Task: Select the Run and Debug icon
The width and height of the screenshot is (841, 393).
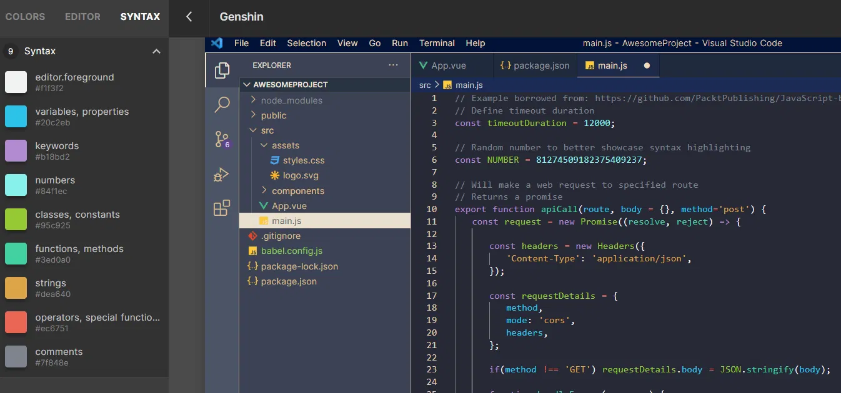Action: pos(222,175)
